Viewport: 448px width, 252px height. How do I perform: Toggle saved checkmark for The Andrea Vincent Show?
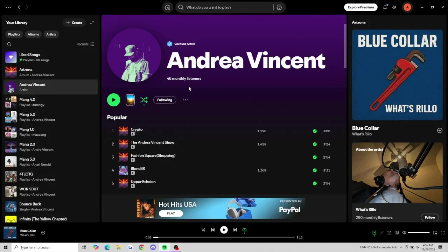[315, 144]
